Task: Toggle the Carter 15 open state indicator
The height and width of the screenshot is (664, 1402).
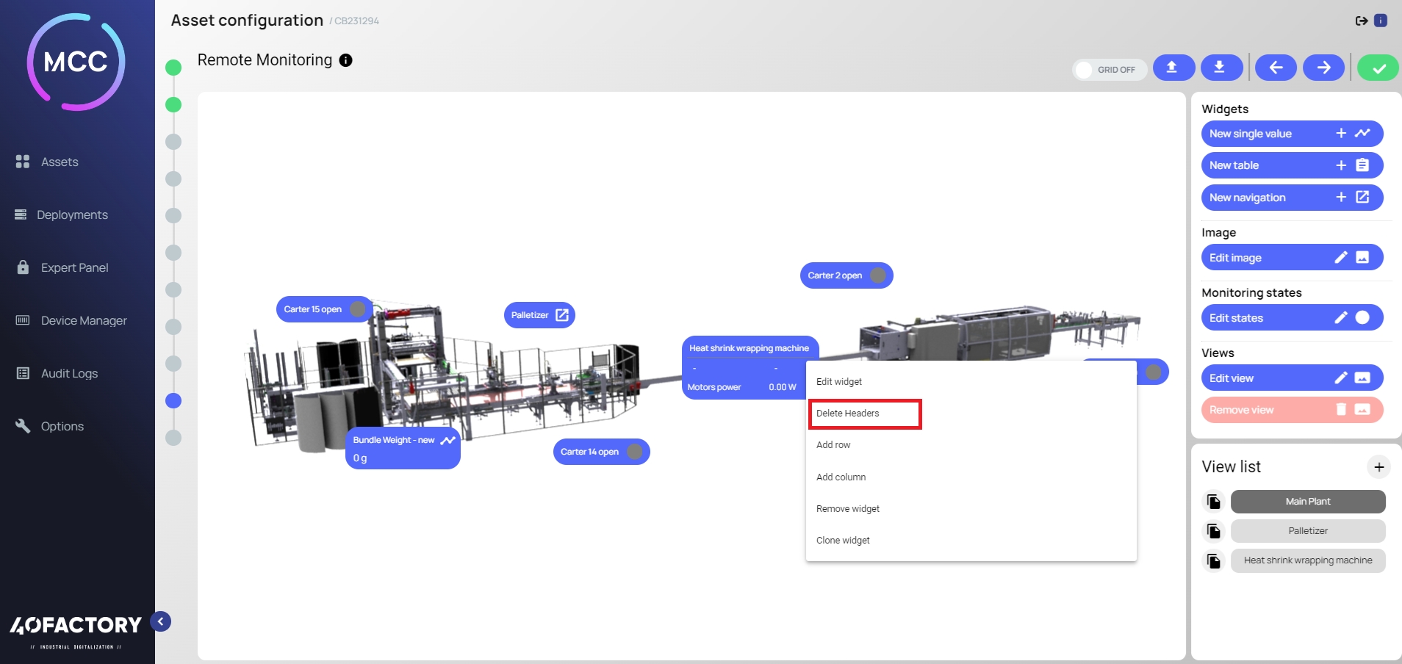Action: coord(358,309)
